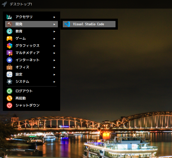Expand the グラフィックス submenu arrow

pos(54,46)
